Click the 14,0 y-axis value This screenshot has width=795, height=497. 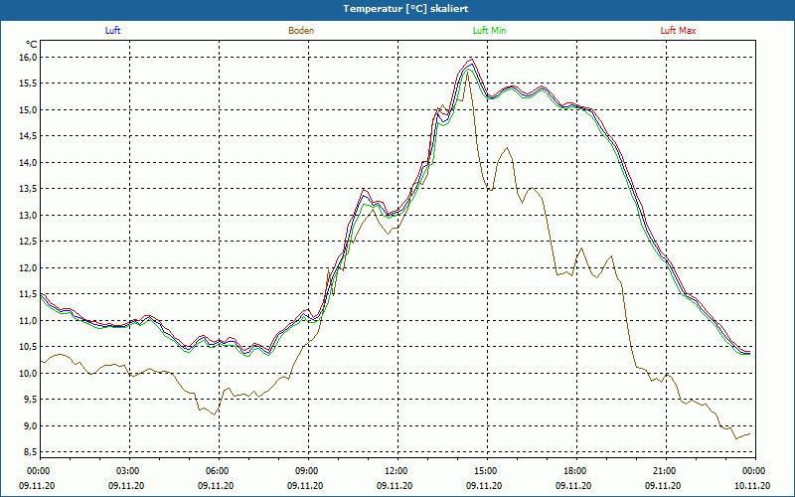(x=28, y=162)
